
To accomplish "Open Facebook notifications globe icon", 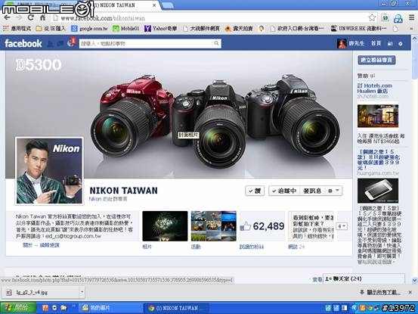I will pyautogui.click(x=71, y=42).
